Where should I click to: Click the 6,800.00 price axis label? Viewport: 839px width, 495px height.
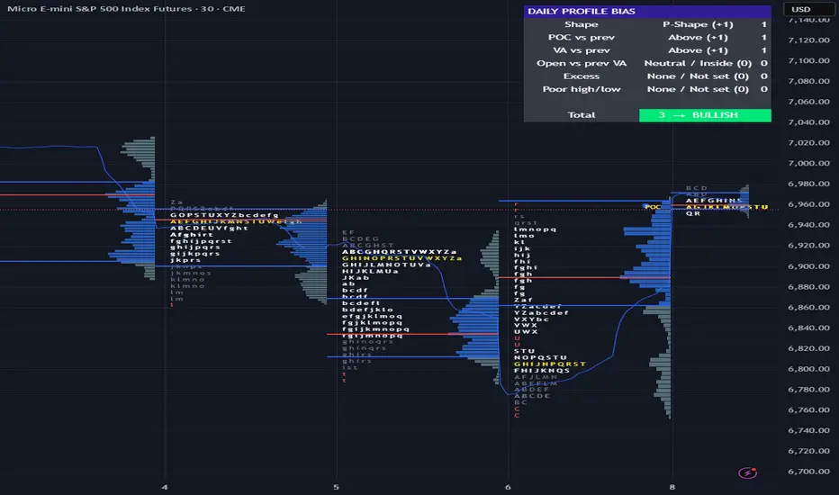click(x=808, y=369)
